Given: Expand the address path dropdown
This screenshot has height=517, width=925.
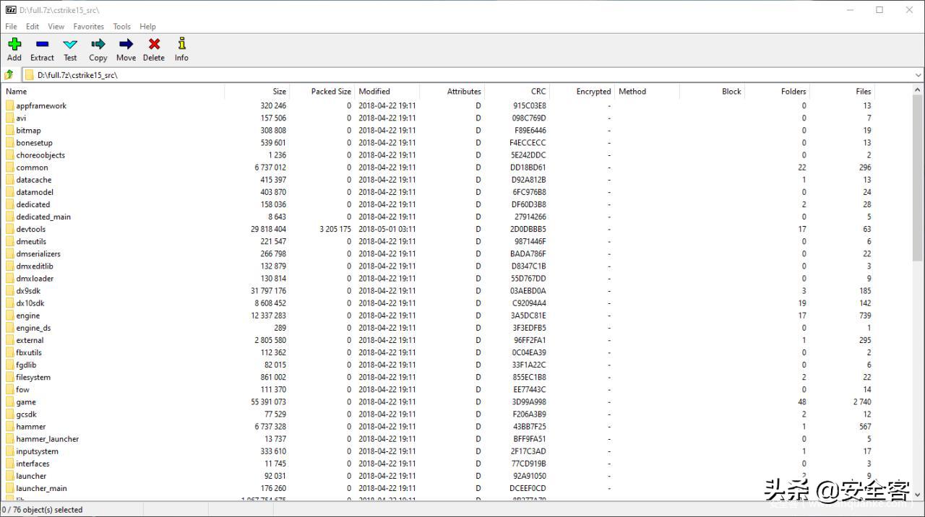Looking at the screenshot, I should click(918, 75).
